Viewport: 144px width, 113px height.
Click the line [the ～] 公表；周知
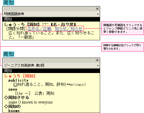35,93
